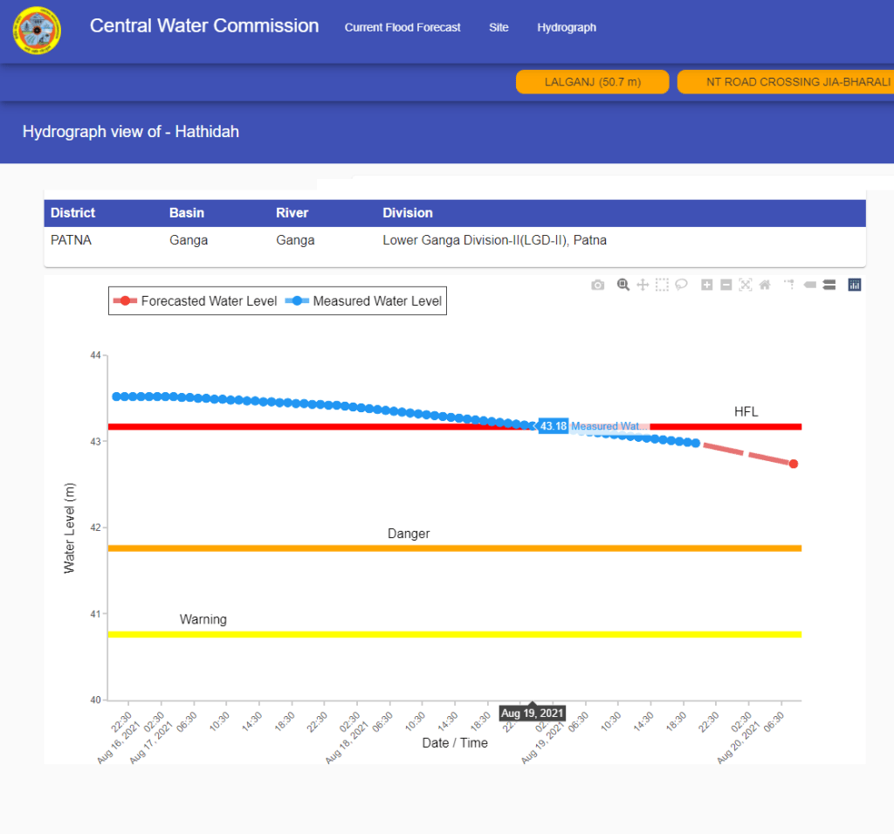
Task: Open the Plotly logo link icon
Action: click(855, 285)
